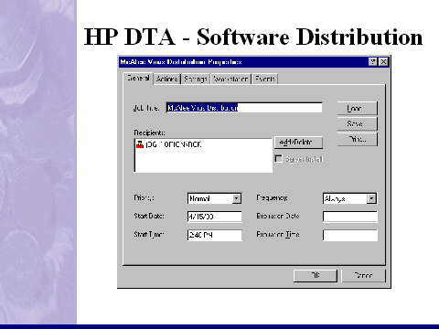Click the Expiration Date field
This screenshot has width=439, height=329.
[350, 217]
